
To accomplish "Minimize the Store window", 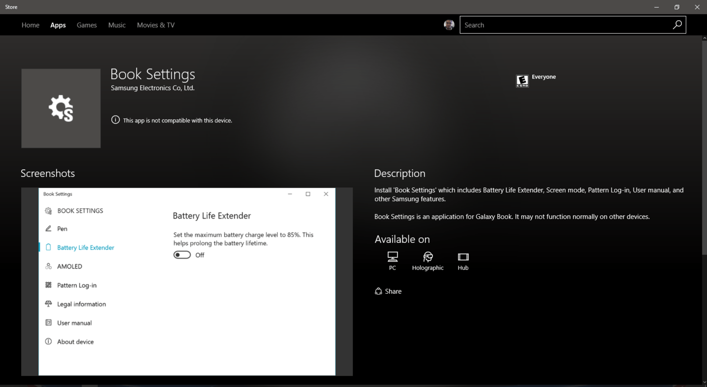I will click(656, 7).
